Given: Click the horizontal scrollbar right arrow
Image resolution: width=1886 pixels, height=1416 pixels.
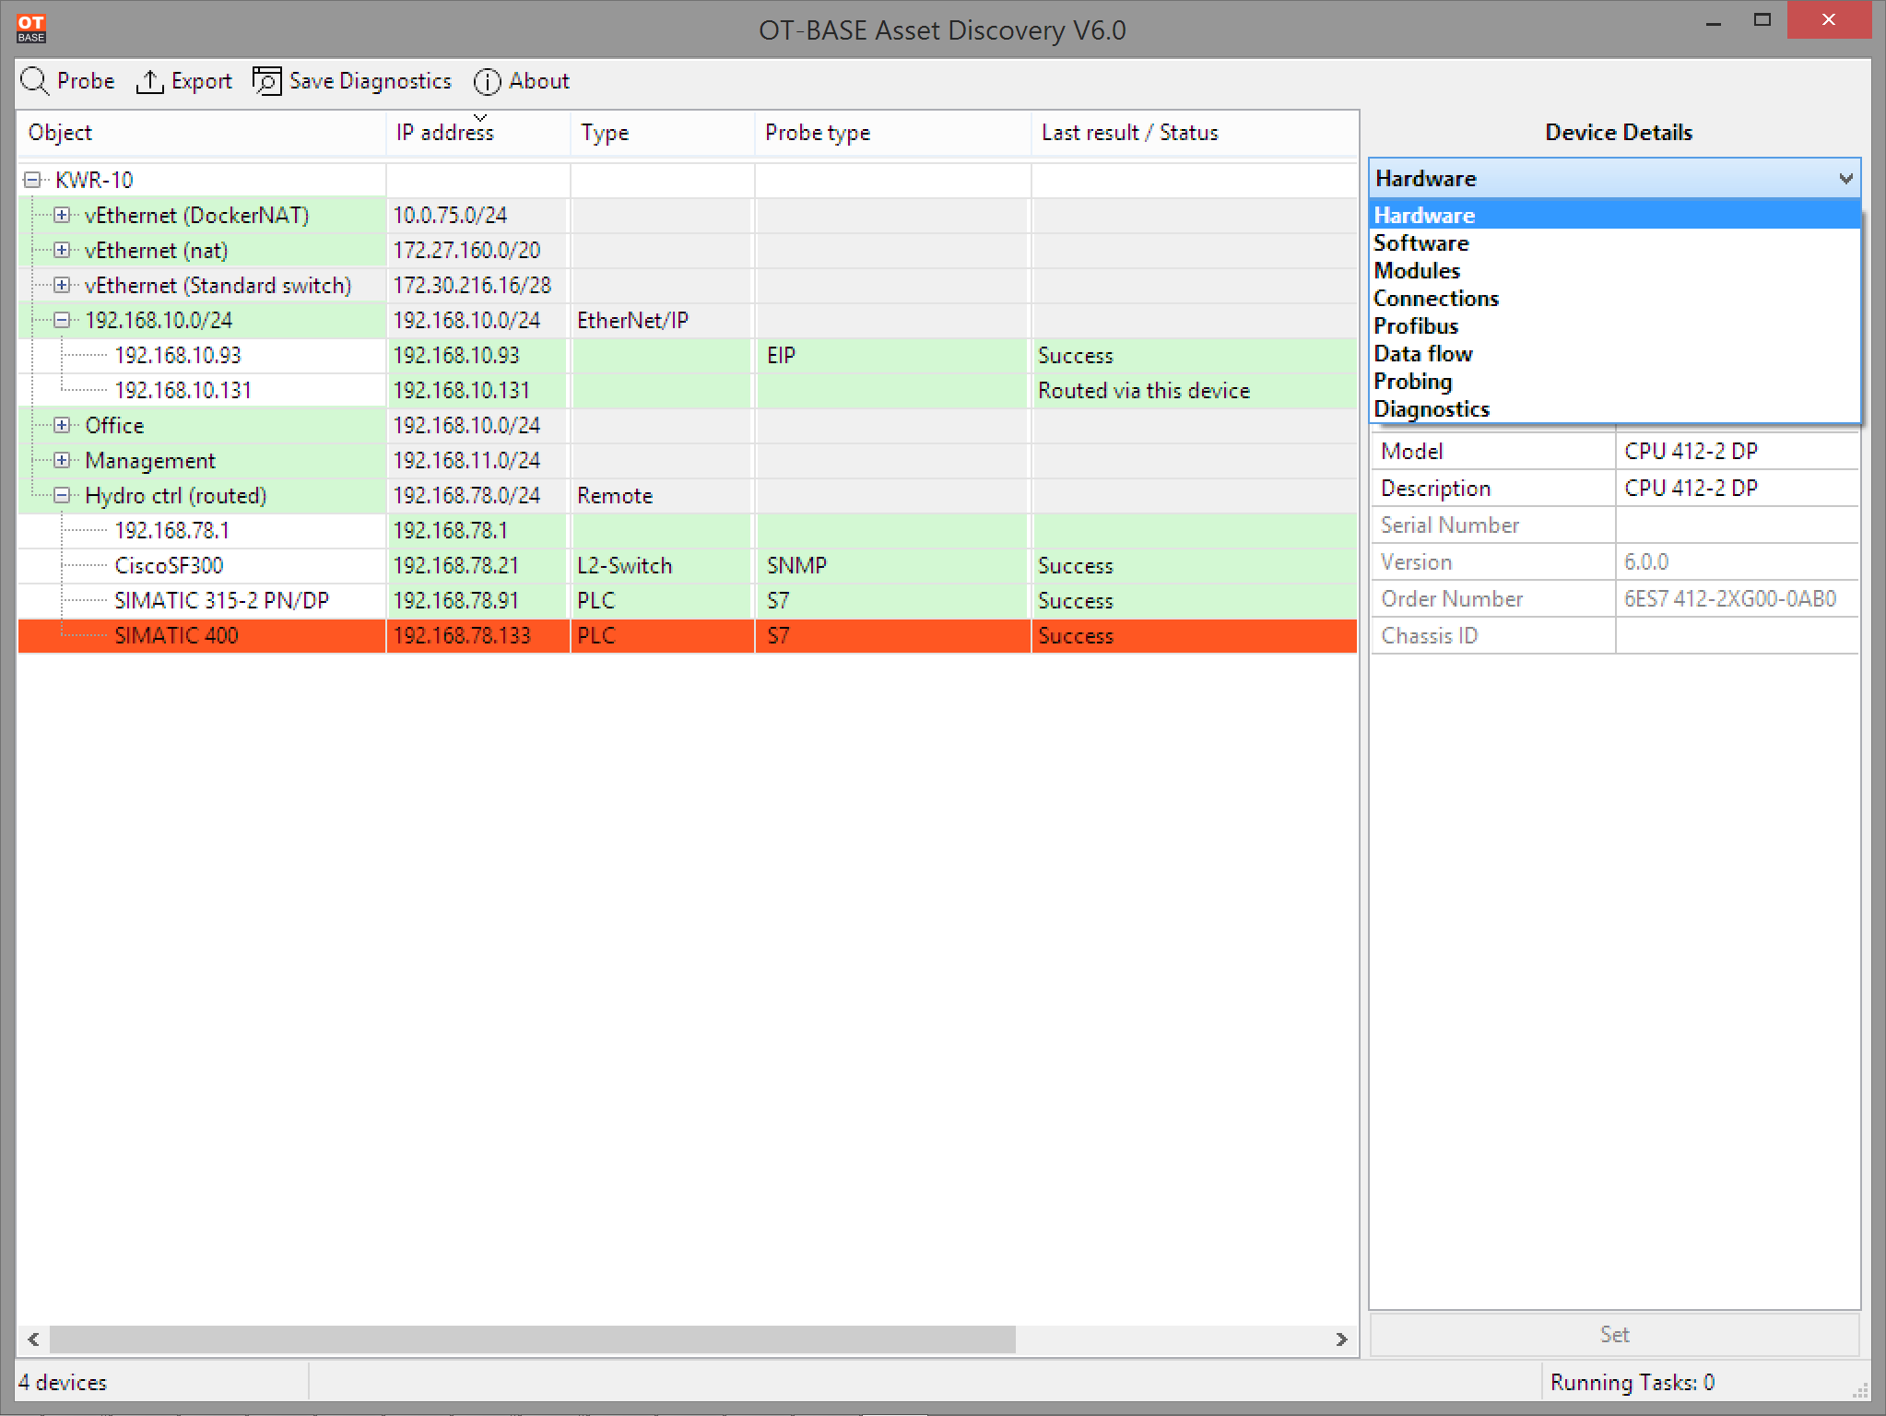Looking at the screenshot, I should (x=1341, y=1339).
